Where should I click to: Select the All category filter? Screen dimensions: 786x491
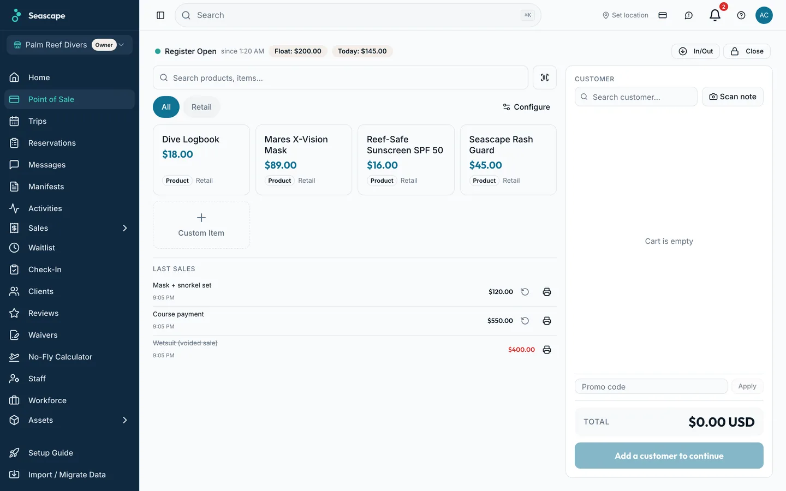(166, 107)
